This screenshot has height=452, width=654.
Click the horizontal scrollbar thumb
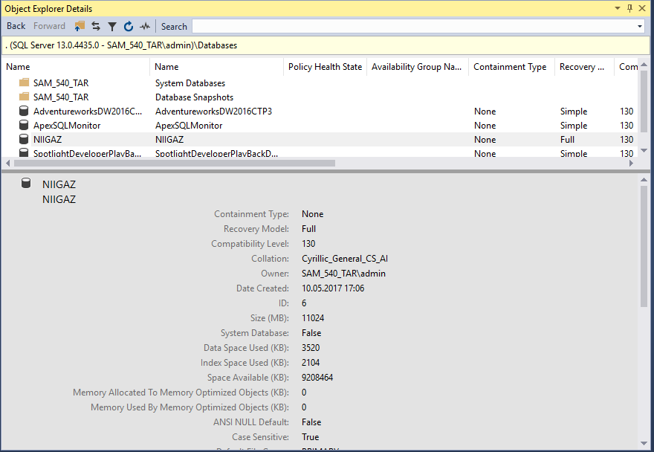pyautogui.click(x=175, y=164)
